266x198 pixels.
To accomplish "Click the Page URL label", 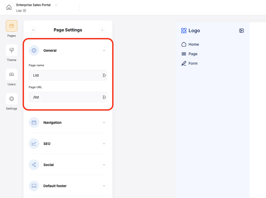I will [35, 87].
